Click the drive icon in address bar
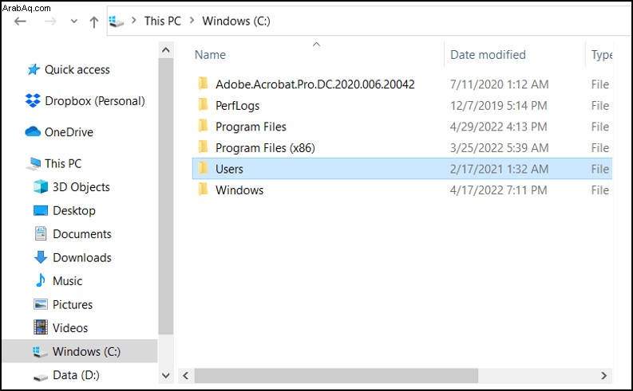 117,22
